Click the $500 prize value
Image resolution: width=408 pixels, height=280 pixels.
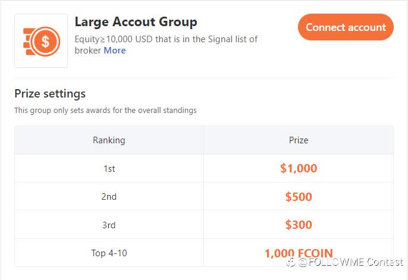coord(299,197)
